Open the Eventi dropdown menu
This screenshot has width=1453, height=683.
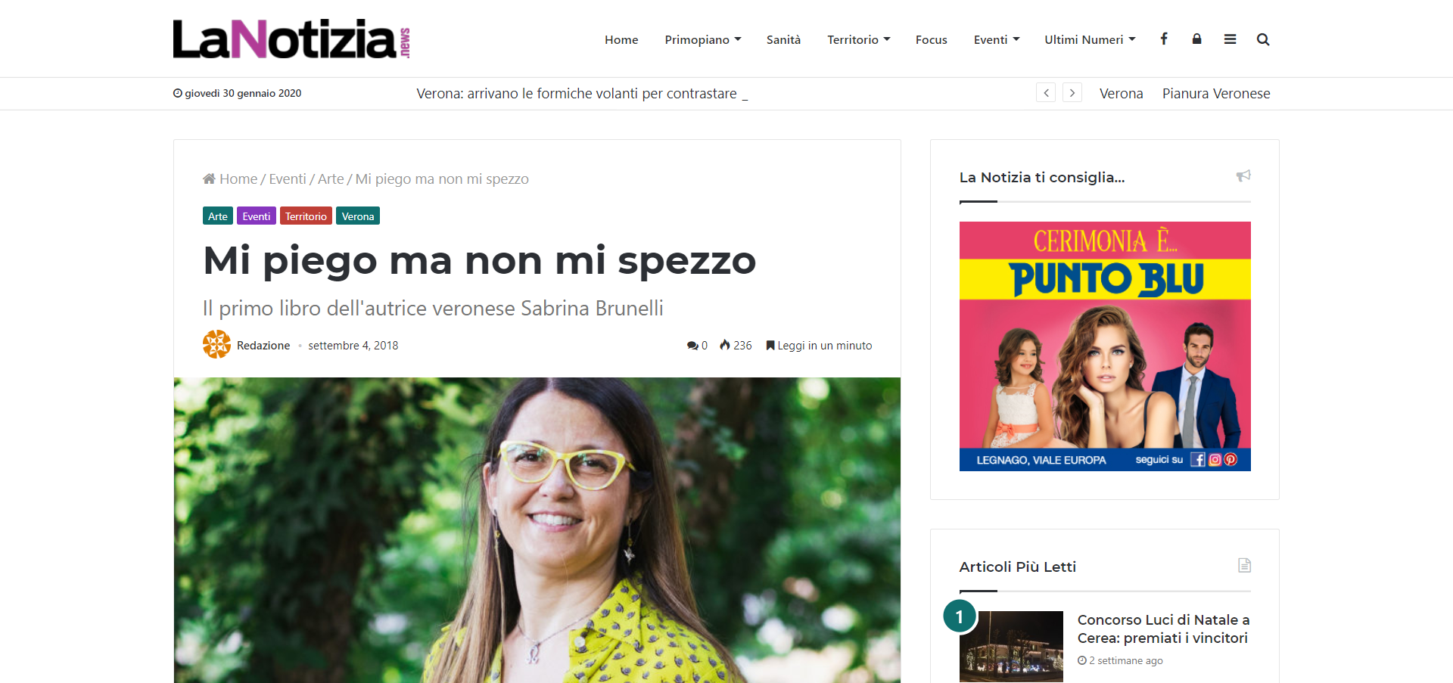(997, 39)
